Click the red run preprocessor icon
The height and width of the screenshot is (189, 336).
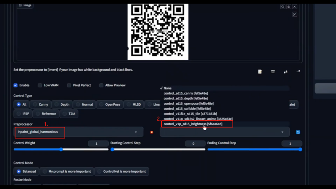tap(152, 132)
